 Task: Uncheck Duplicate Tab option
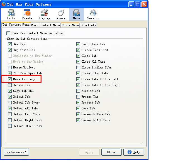pos(10,50)
